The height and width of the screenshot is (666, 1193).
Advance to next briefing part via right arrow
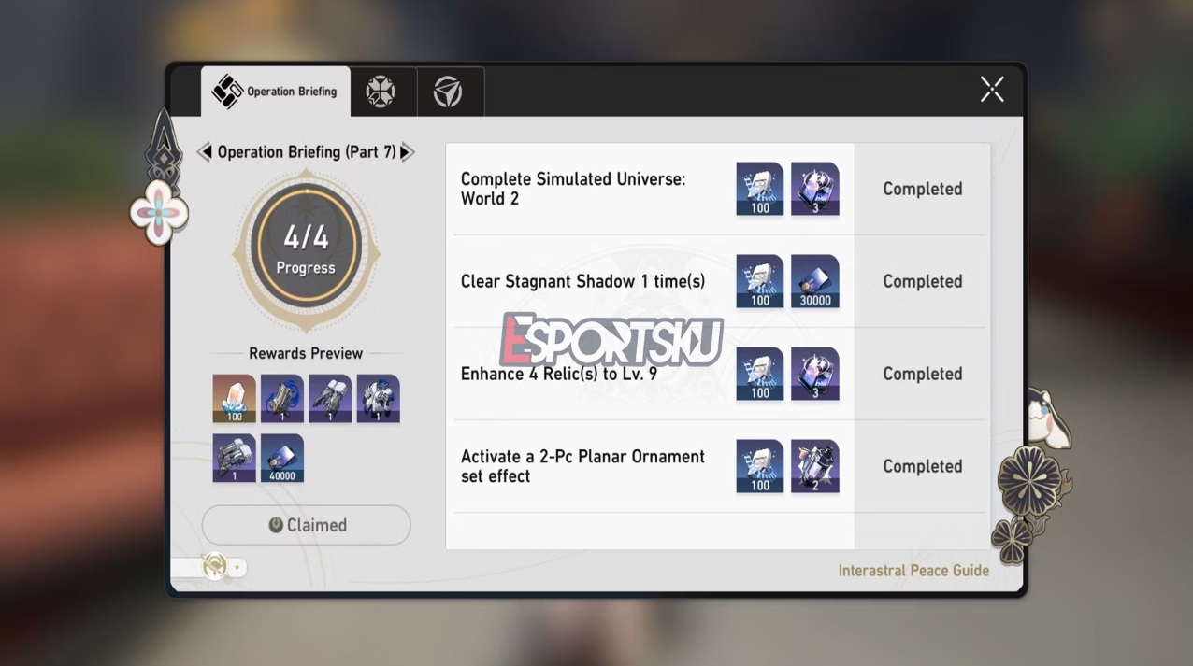(x=408, y=151)
